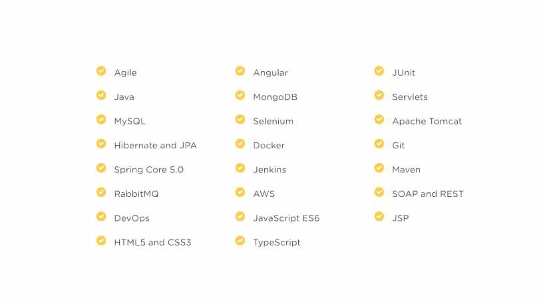Click the checkmark icon beside Agile
This screenshot has width=543, height=306.
[x=101, y=71]
